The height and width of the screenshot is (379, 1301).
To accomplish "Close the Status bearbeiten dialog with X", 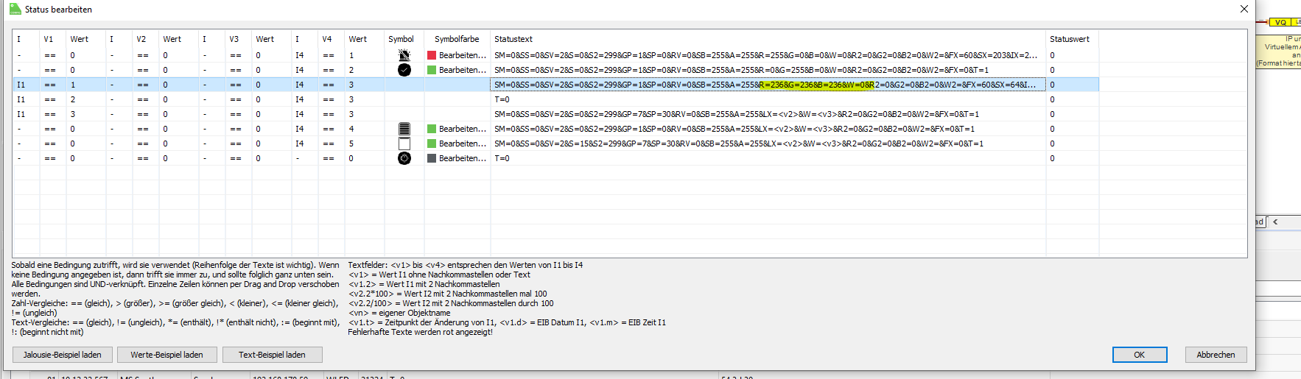I will point(1244,9).
